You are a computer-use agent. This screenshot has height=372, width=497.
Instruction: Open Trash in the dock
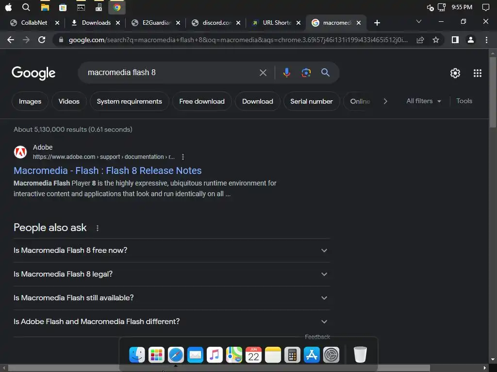click(360, 355)
